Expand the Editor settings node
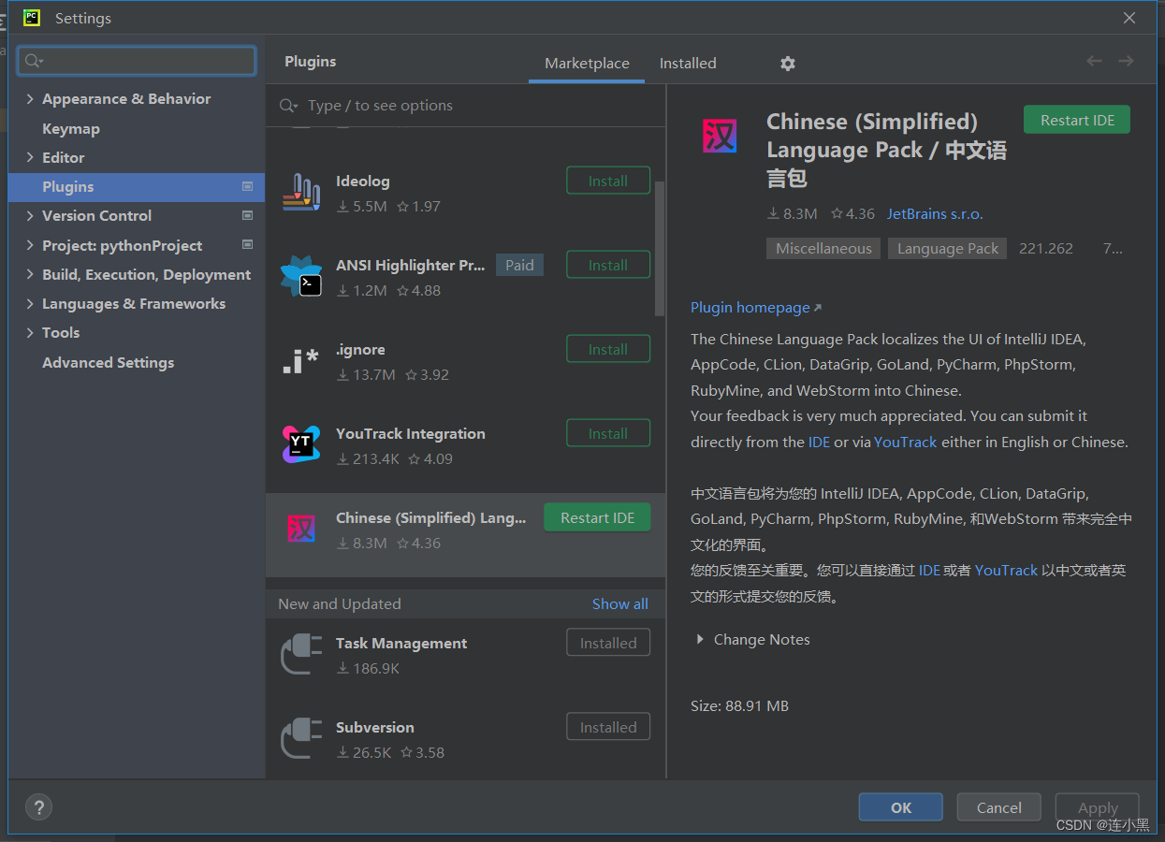 tap(30, 157)
